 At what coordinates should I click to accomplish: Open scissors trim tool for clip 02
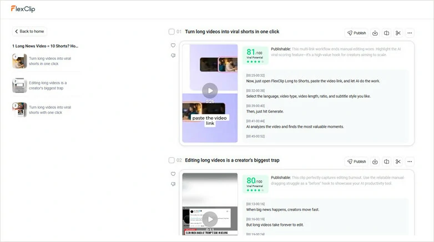pos(398,162)
